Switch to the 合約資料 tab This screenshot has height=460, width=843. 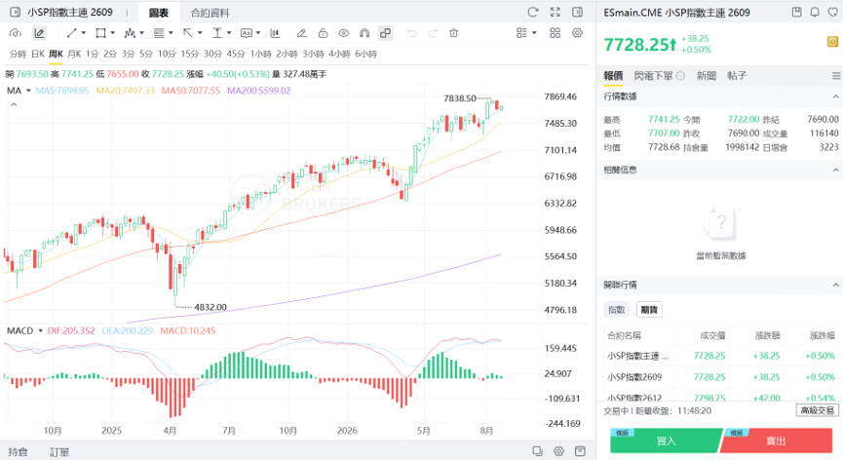tap(211, 13)
